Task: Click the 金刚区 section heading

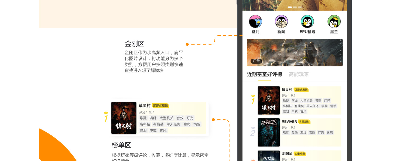Action: [x=134, y=44]
